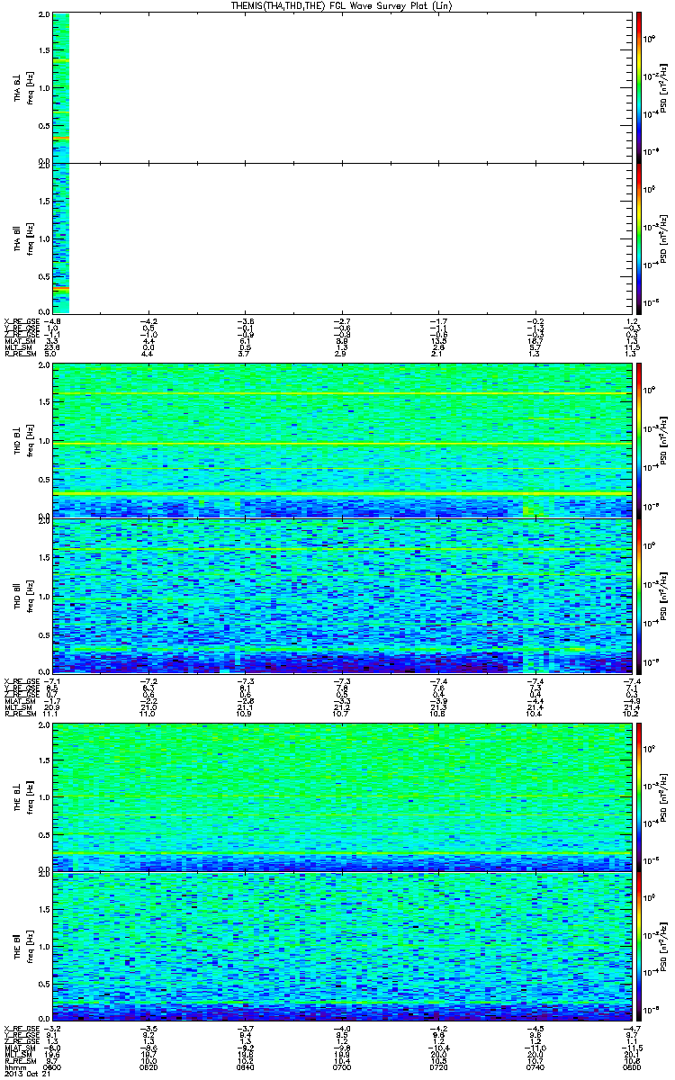Click the THA B-parallel PSD color bar
Screen dimensions: 675x1080
[x=638, y=238]
